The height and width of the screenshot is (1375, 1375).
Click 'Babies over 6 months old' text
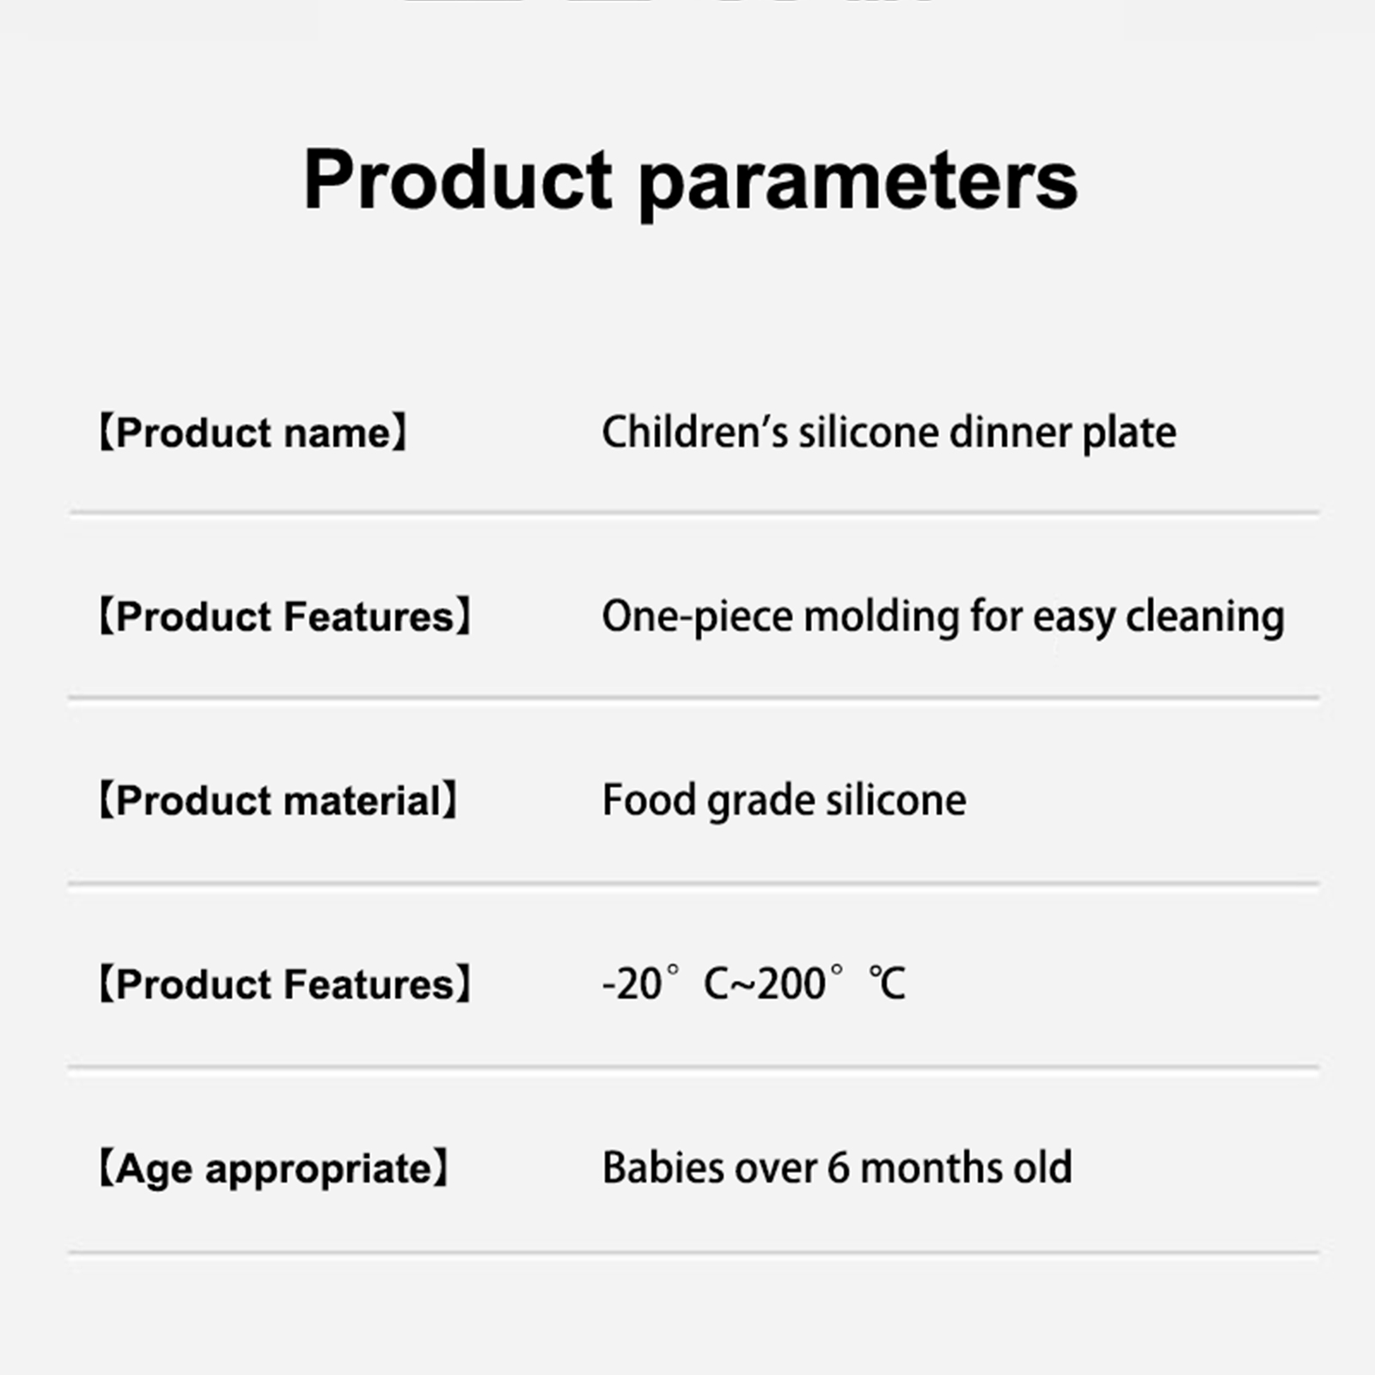837,1169
